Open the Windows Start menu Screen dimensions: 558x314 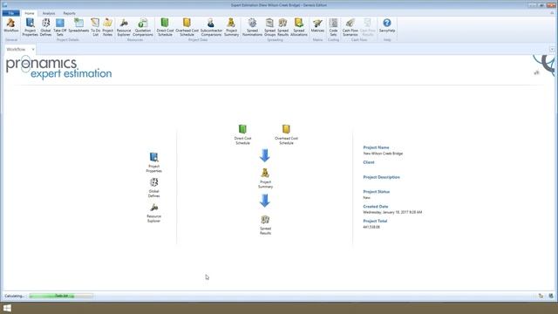[7, 308]
